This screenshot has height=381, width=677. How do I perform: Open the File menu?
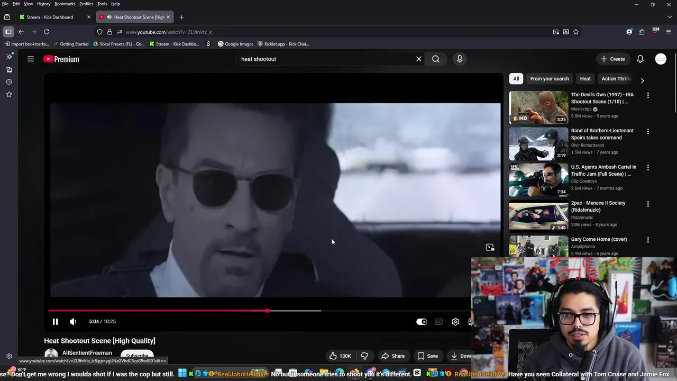tap(5, 4)
